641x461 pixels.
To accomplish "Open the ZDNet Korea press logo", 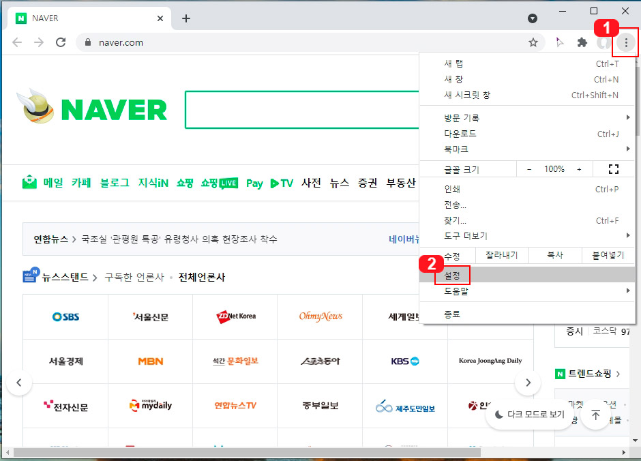I will pos(236,316).
